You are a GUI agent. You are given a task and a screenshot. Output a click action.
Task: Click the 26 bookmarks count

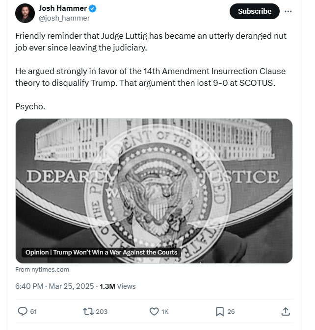click(231, 311)
